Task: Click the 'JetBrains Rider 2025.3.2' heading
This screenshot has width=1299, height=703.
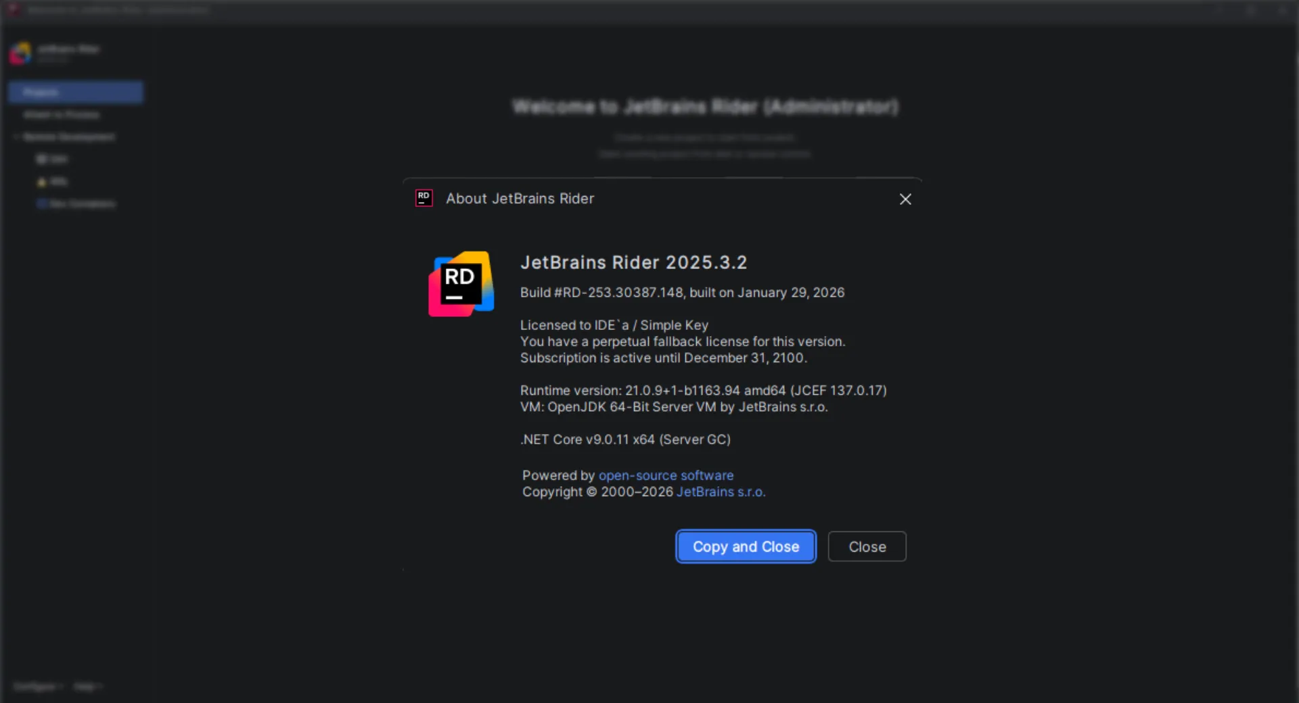Action: coord(633,262)
